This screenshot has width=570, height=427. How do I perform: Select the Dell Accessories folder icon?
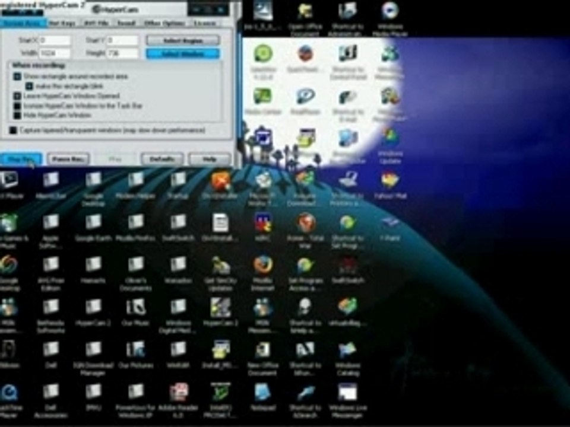50,401
